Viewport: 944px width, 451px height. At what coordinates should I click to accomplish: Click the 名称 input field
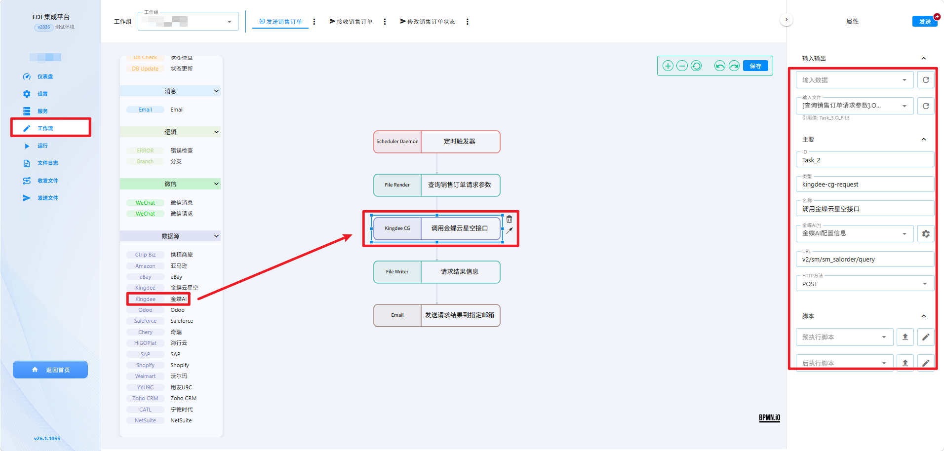pos(865,209)
